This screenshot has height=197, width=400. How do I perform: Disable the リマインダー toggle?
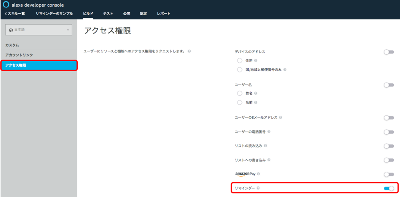(389, 188)
